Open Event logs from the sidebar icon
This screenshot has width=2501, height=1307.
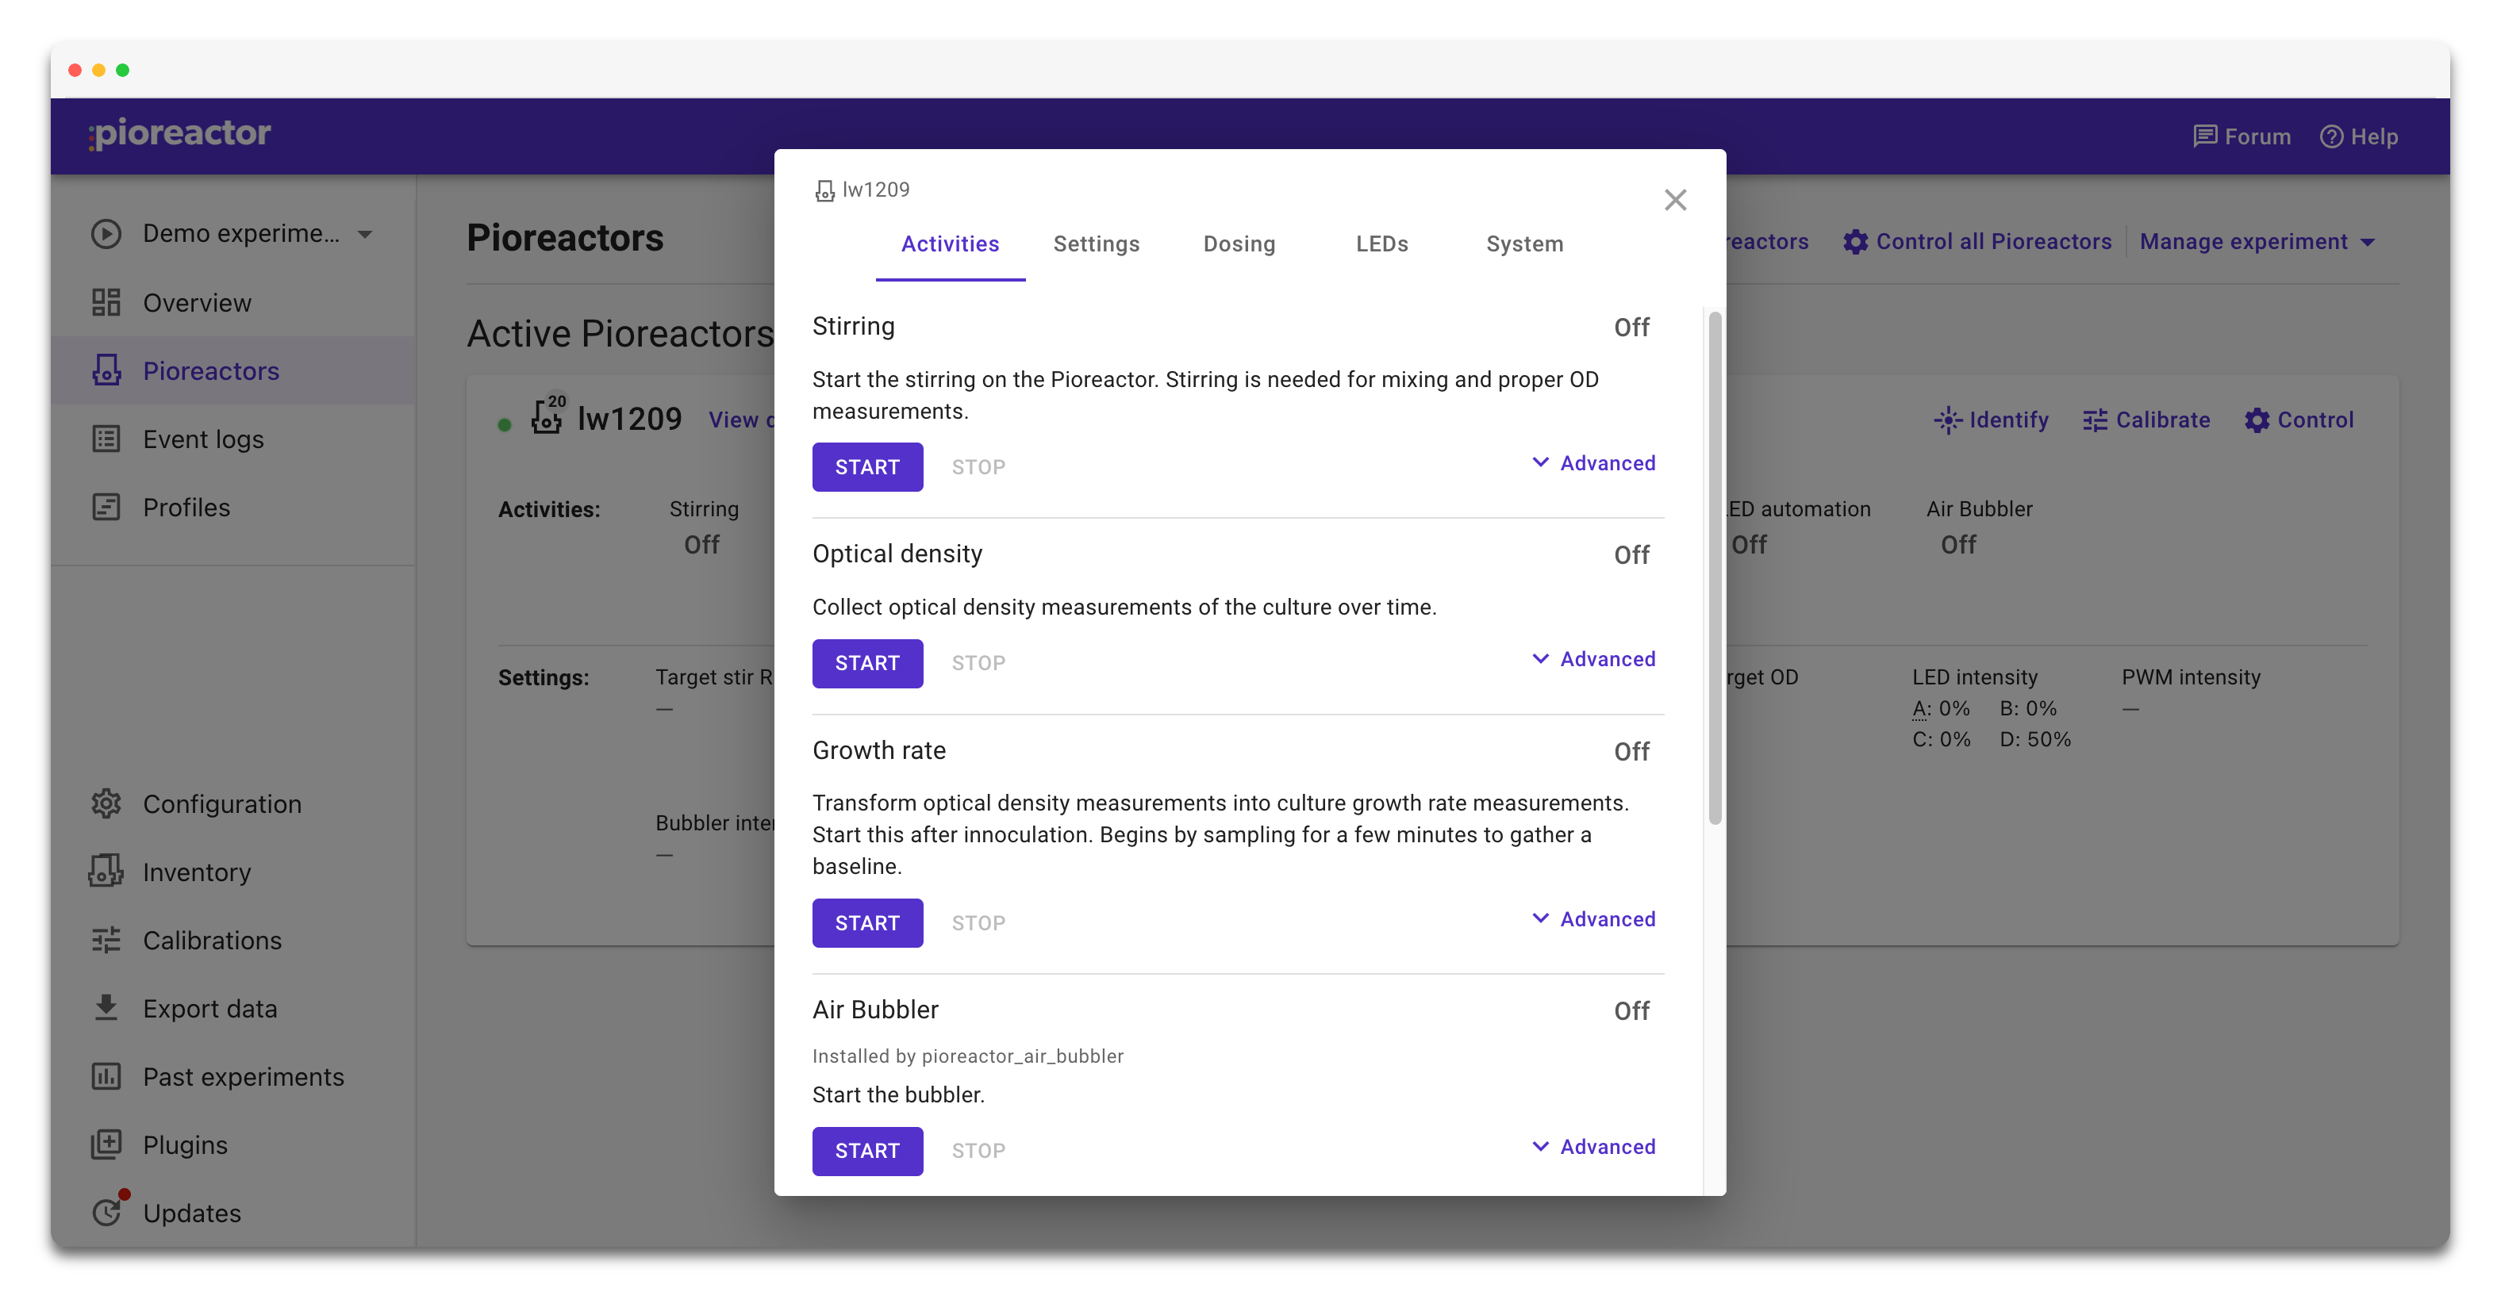click(106, 439)
